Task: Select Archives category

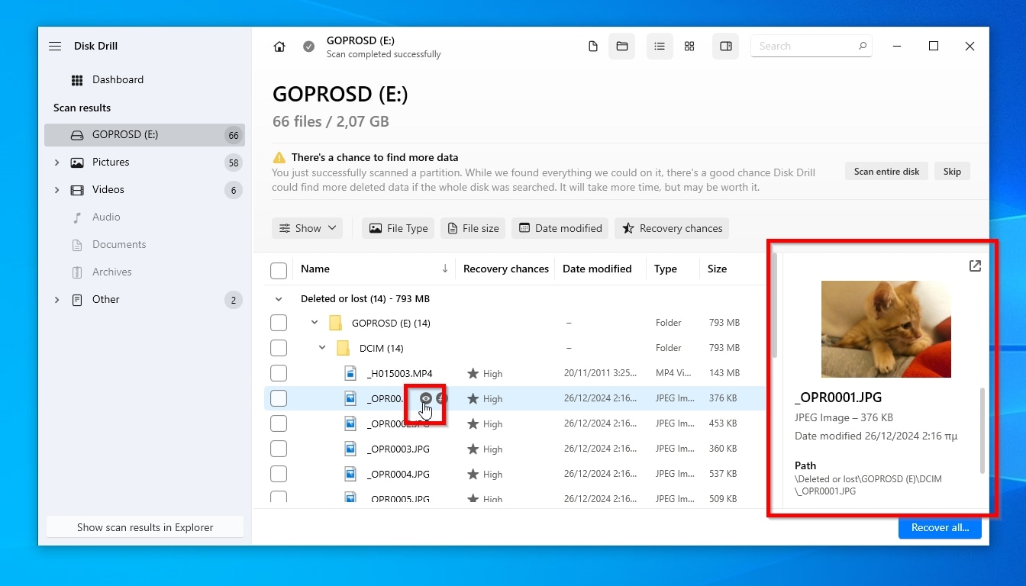Action: [144, 272]
